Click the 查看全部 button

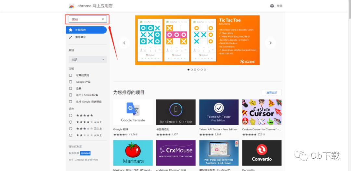pos(272,92)
